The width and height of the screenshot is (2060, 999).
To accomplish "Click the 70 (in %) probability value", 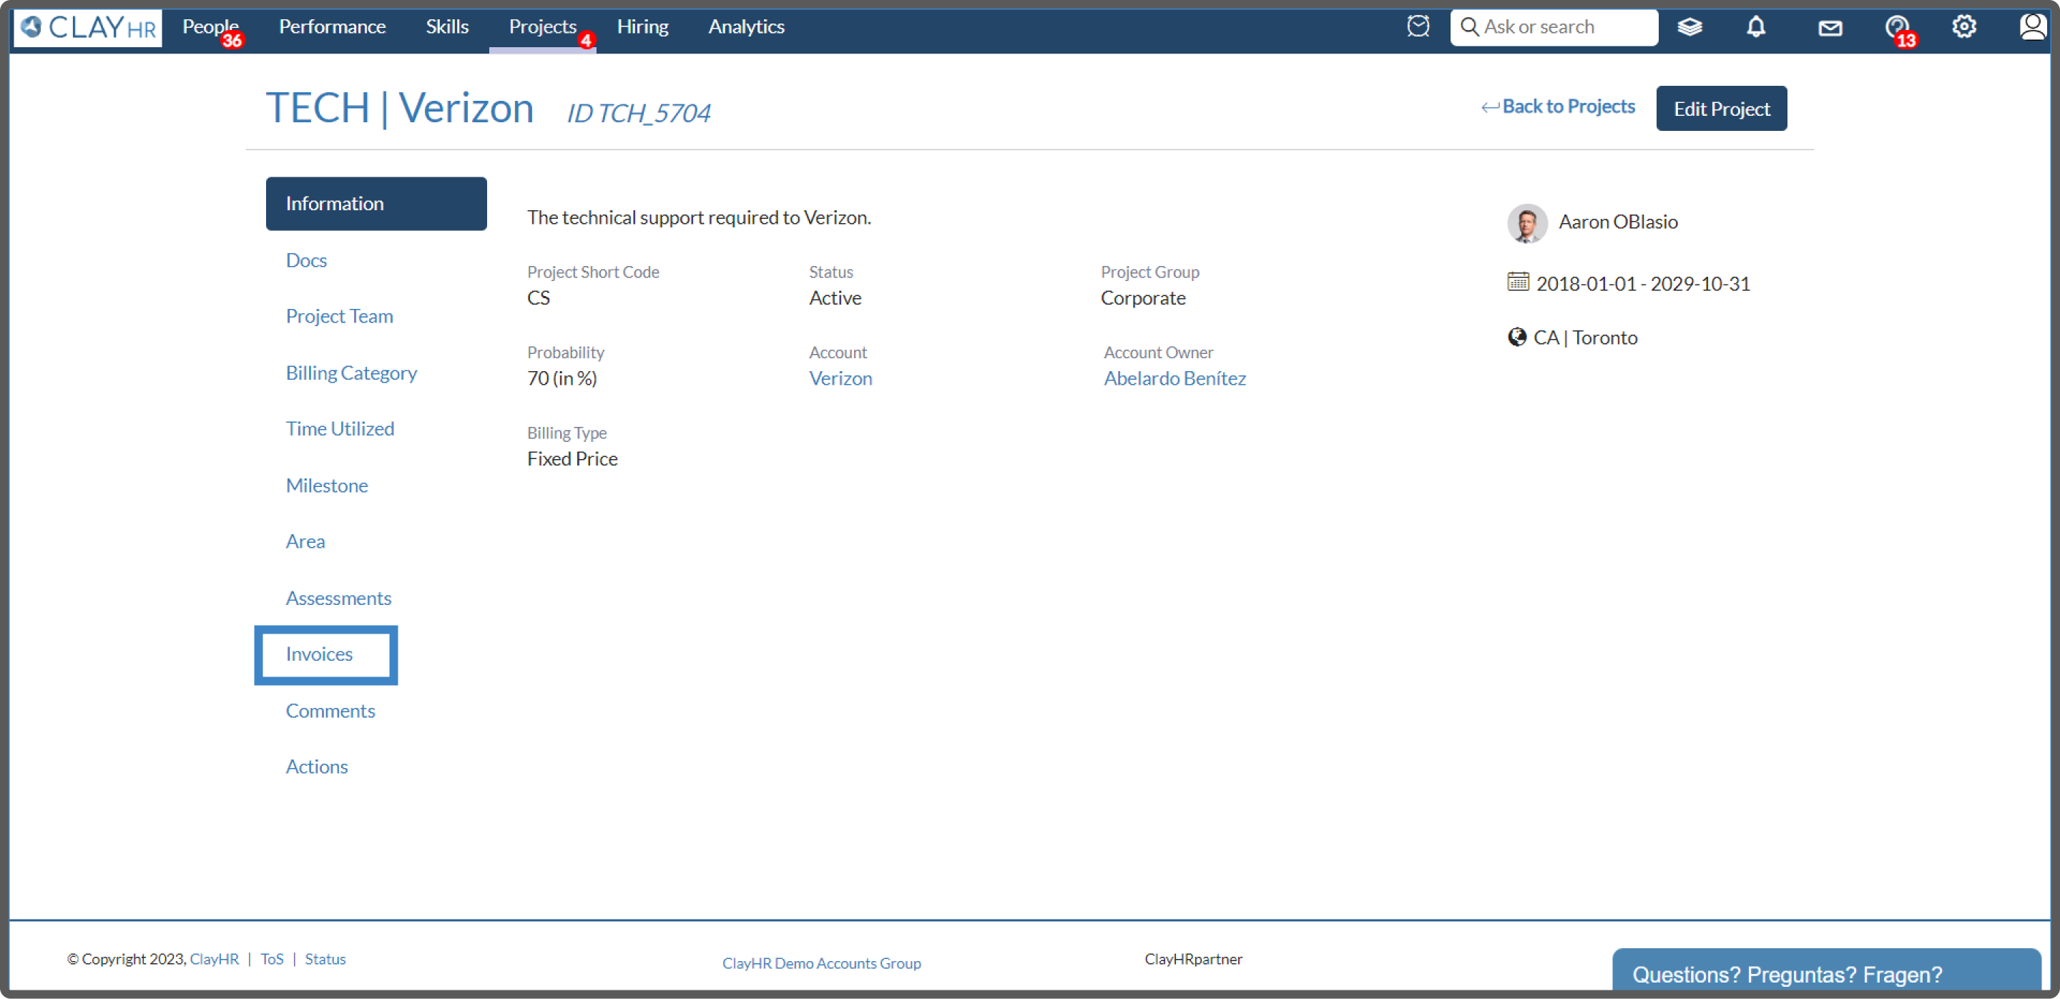I will pyautogui.click(x=561, y=379).
